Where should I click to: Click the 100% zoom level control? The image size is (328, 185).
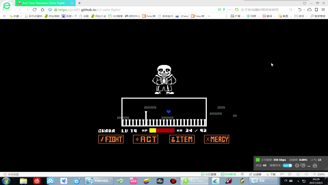319,174
